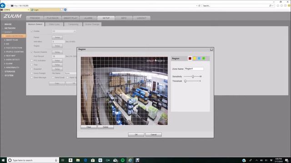291x163 pixels.
Task: Open the channel dropdown beside Enable
Action: point(64,31)
